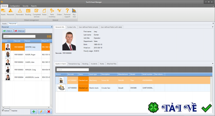
Task: Click the personnel Search field
Action: point(19,36)
